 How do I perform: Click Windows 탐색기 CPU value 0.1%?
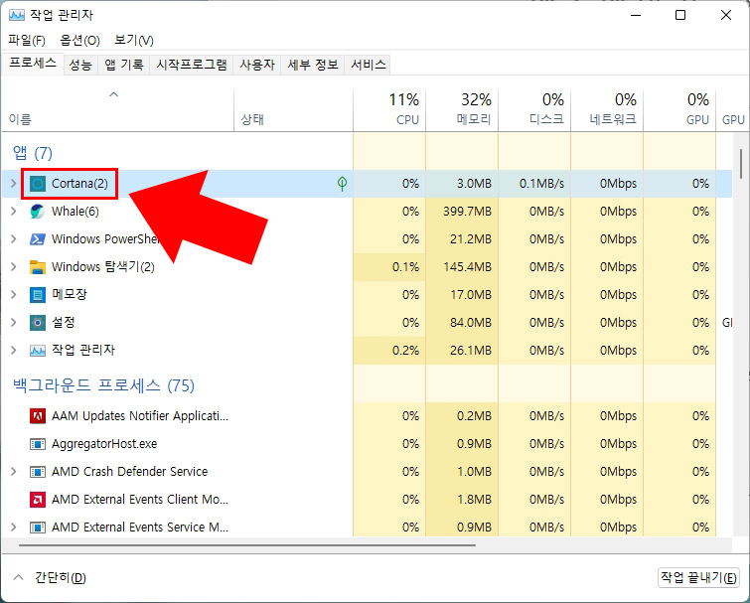point(405,267)
